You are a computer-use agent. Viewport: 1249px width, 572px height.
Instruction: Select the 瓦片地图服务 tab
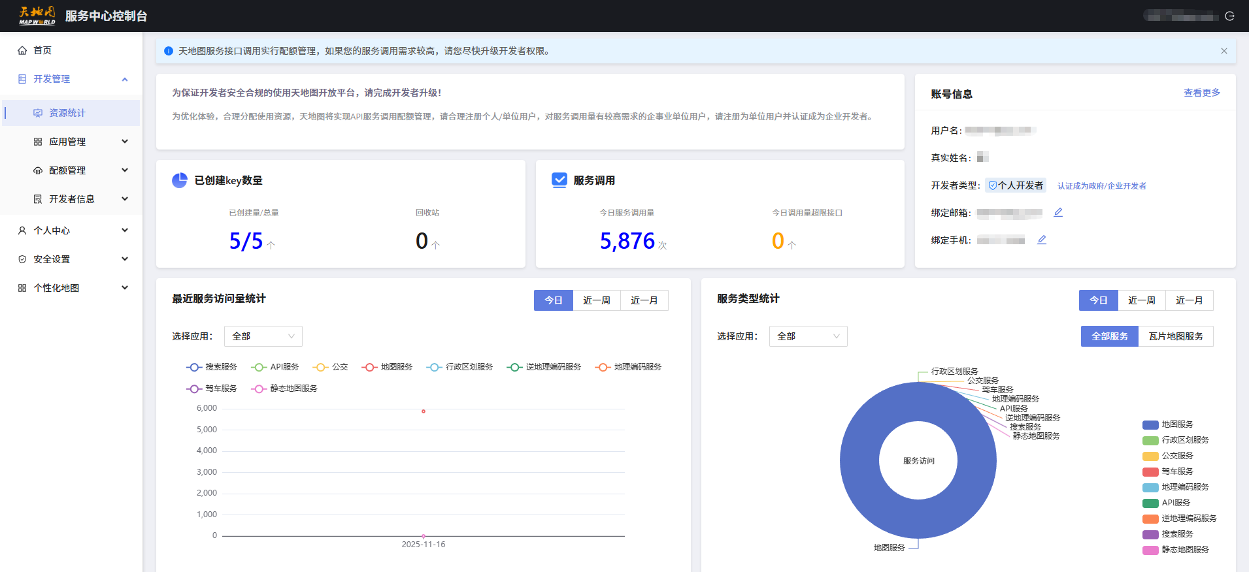(x=1175, y=336)
